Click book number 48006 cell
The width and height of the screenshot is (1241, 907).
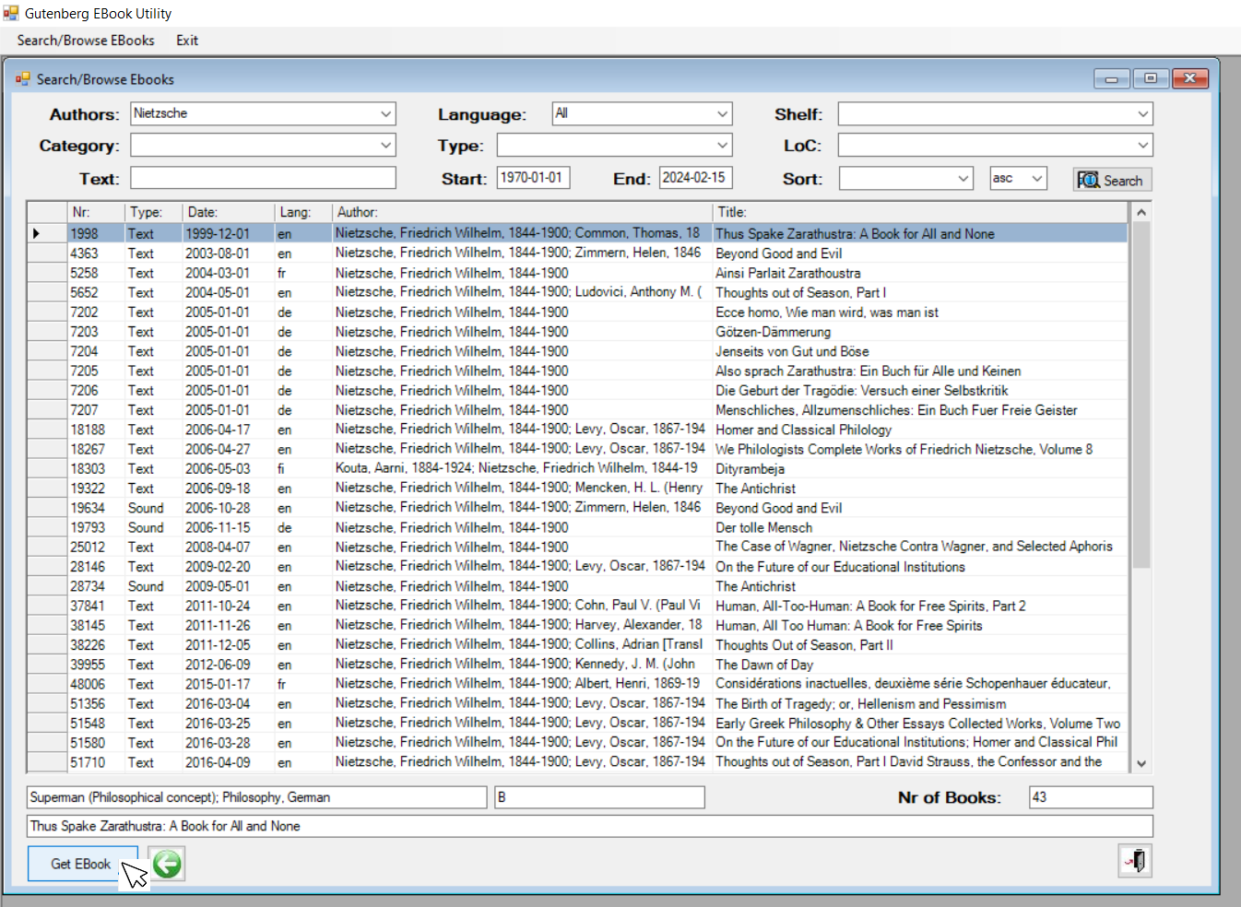[x=96, y=684]
